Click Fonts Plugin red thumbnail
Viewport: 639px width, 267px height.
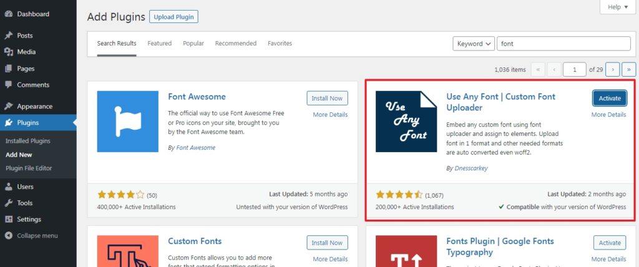tap(406, 251)
